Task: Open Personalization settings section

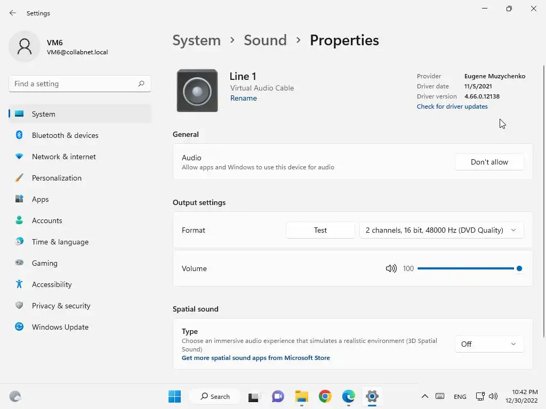Action: click(x=57, y=178)
